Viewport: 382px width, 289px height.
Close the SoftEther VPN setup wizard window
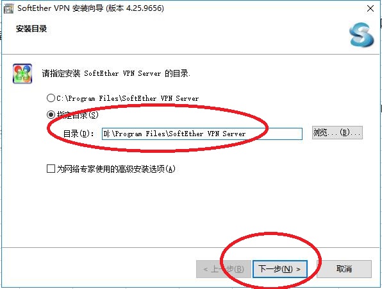(370, 8)
